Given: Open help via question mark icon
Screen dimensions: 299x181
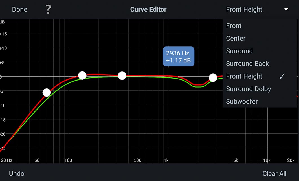Looking at the screenshot, I should tap(48, 9).
